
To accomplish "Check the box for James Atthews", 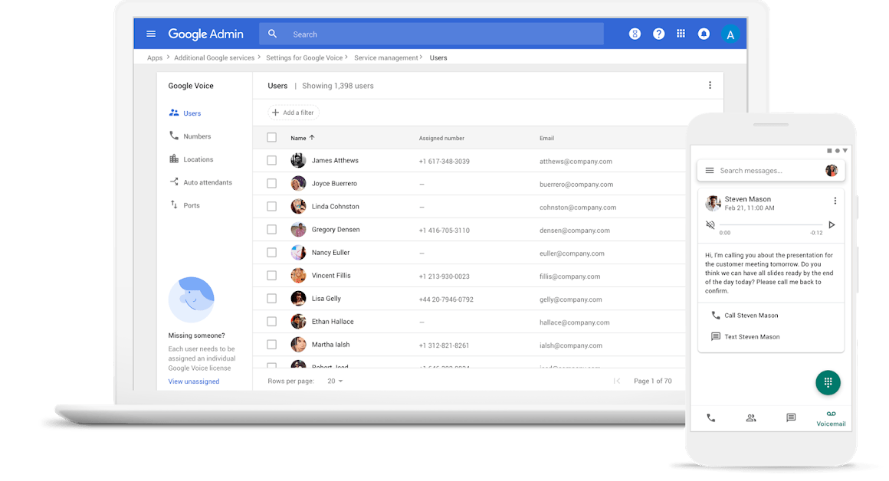I will [x=271, y=160].
